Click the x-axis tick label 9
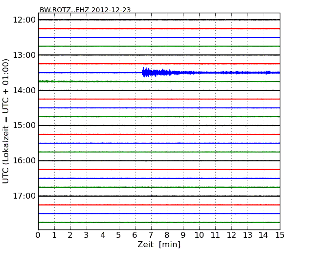Image resolution: width=318 pixels, height=255 pixels. [x=183, y=235]
